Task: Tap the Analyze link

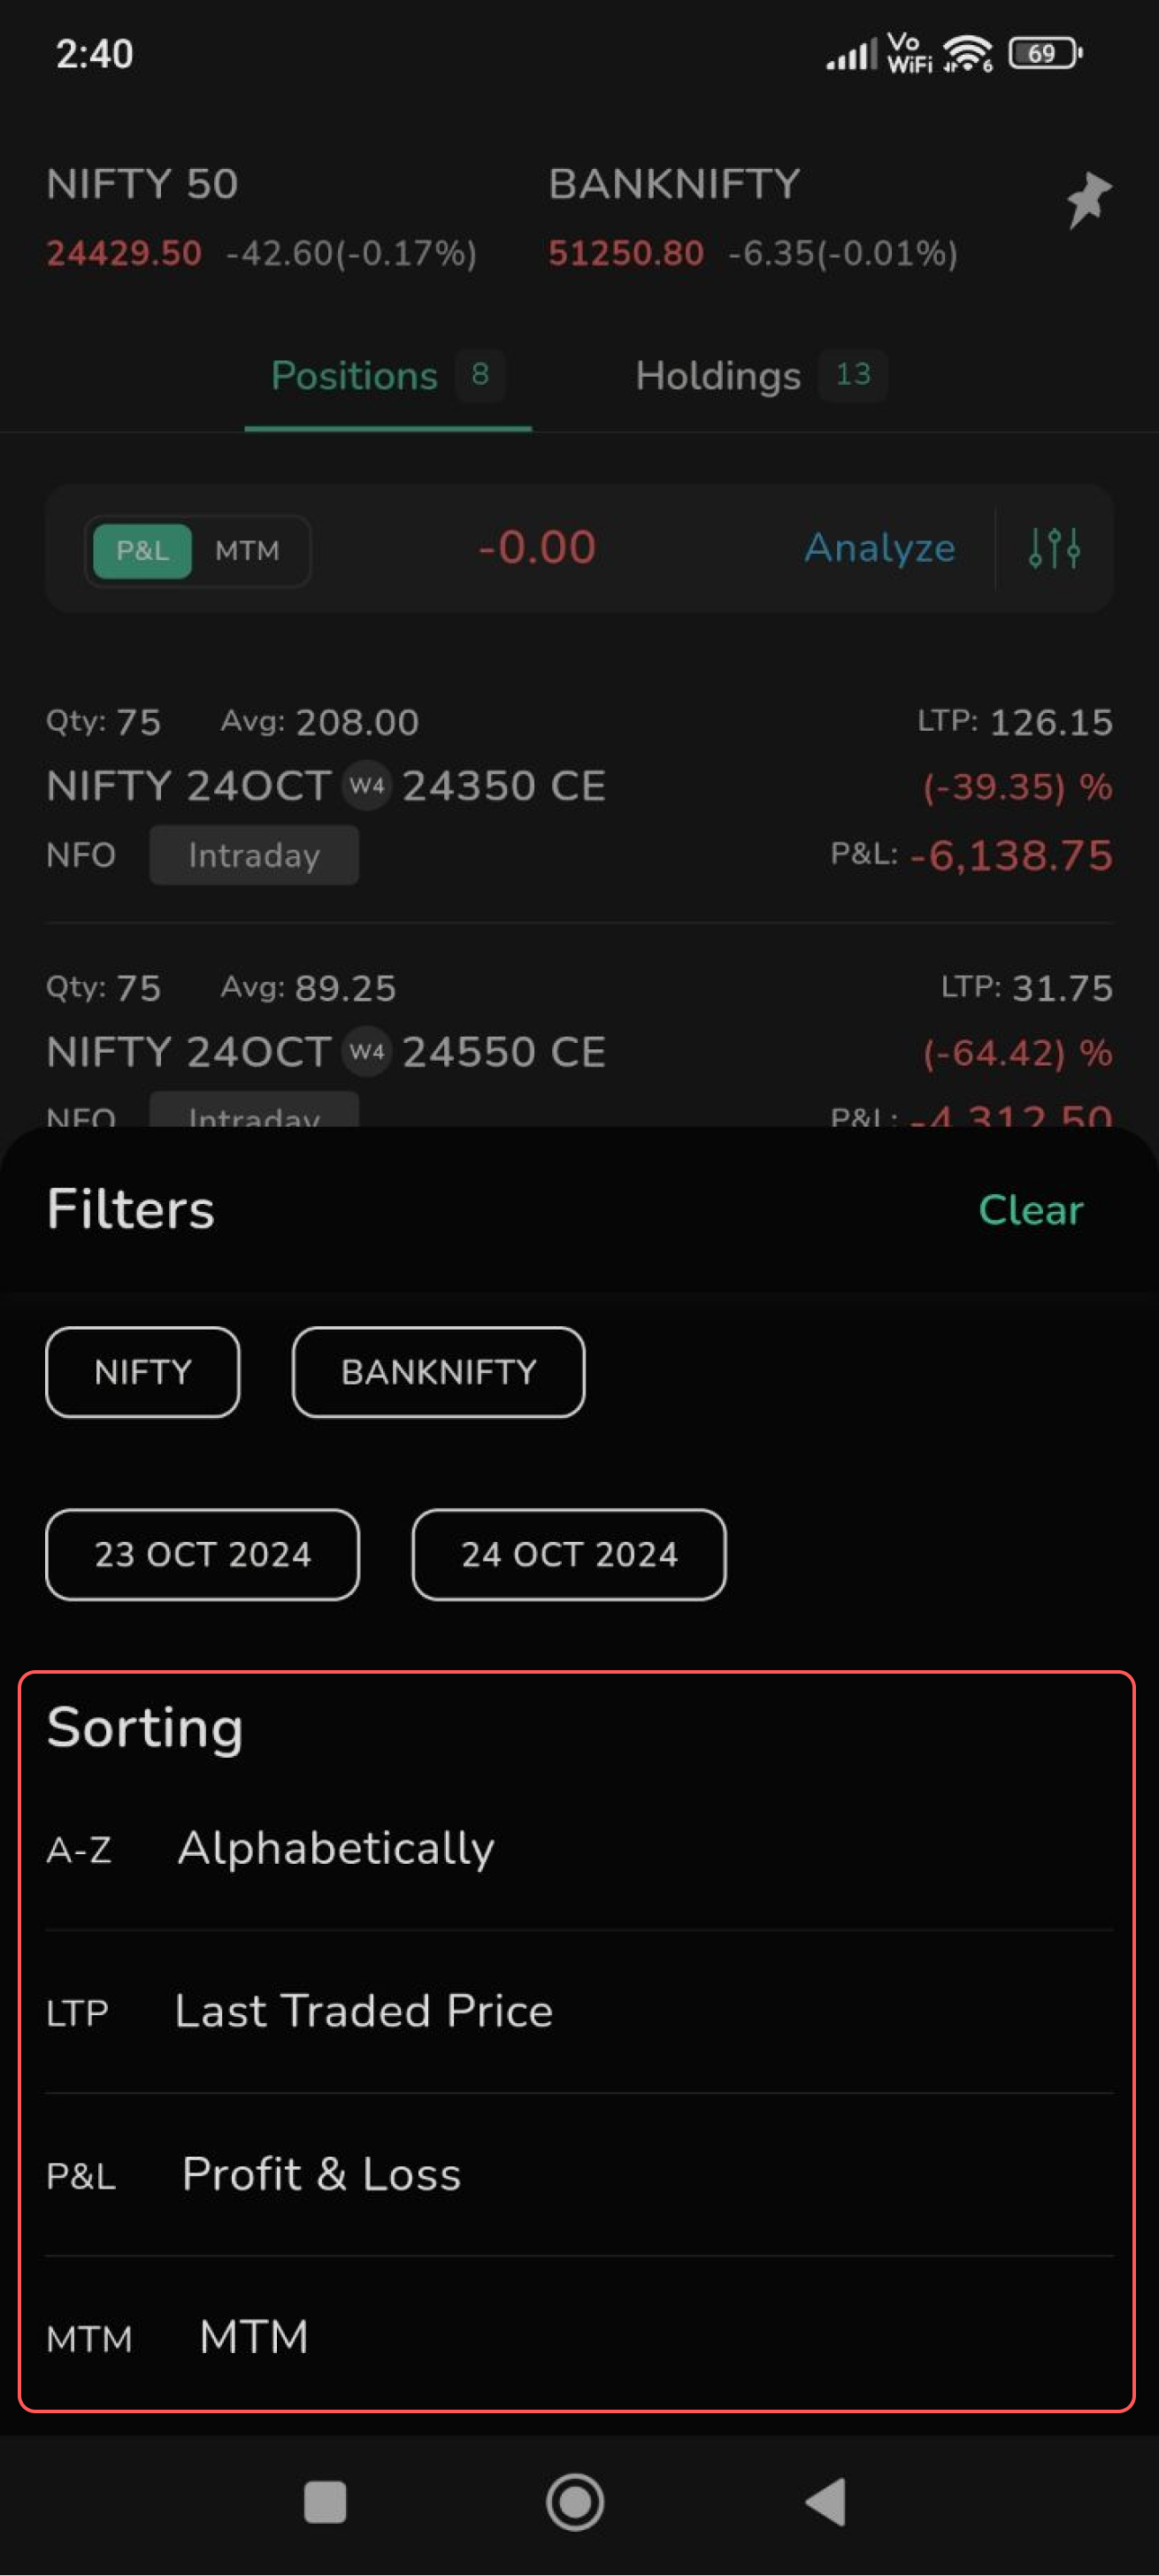Action: tap(880, 548)
